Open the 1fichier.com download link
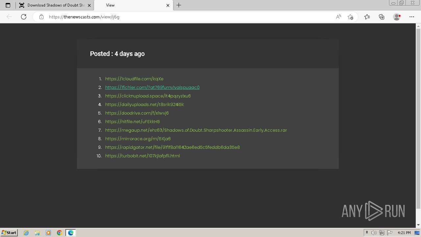 [152, 87]
